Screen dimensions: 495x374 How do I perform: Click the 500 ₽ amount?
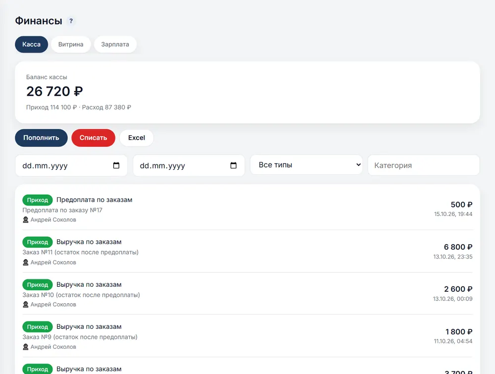click(461, 205)
